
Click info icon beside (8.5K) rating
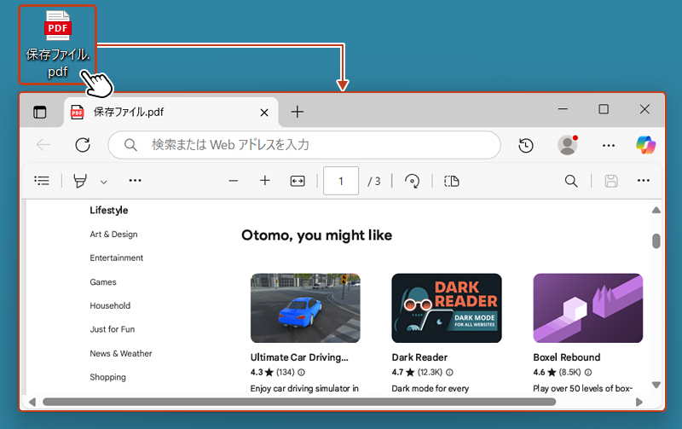click(588, 373)
